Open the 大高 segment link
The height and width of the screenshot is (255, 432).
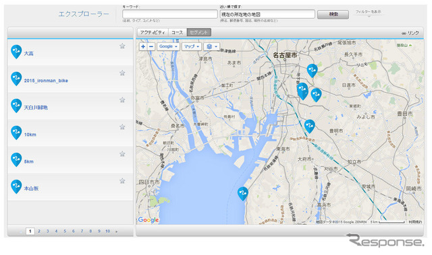(28, 54)
